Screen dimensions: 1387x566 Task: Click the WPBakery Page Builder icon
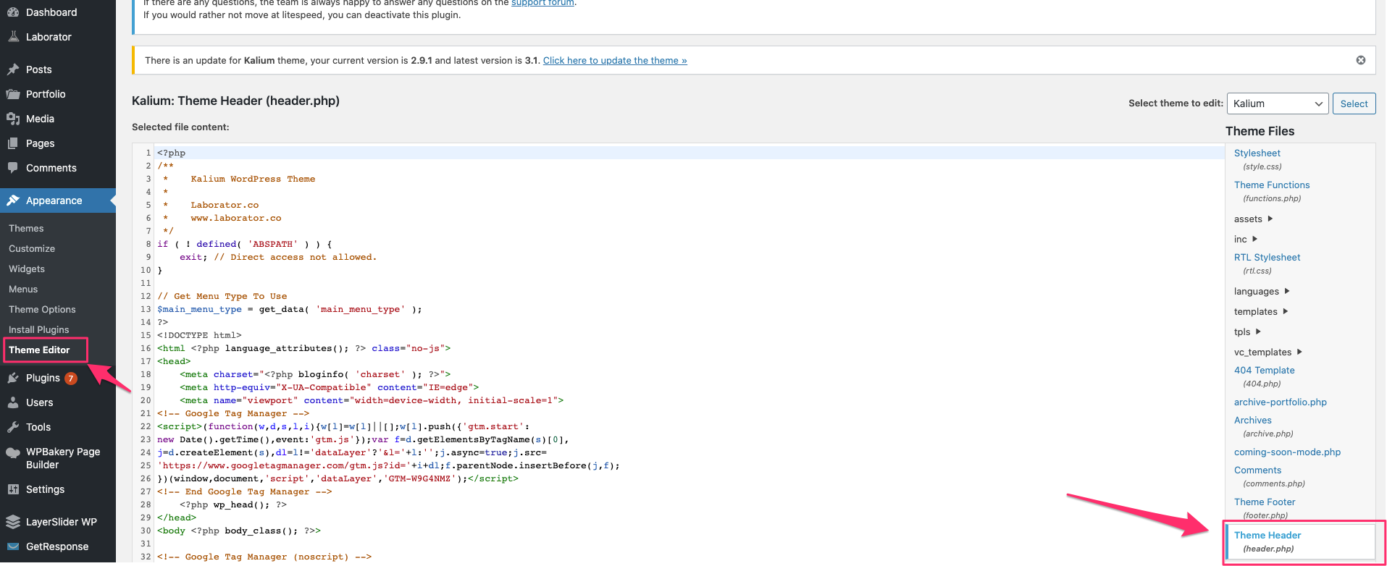tap(13, 453)
